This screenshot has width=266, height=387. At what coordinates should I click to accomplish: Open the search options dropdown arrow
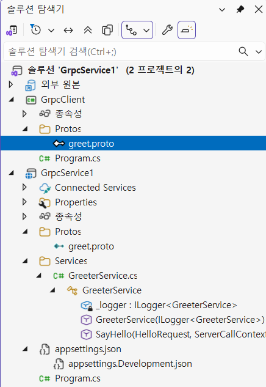pos(258,52)
